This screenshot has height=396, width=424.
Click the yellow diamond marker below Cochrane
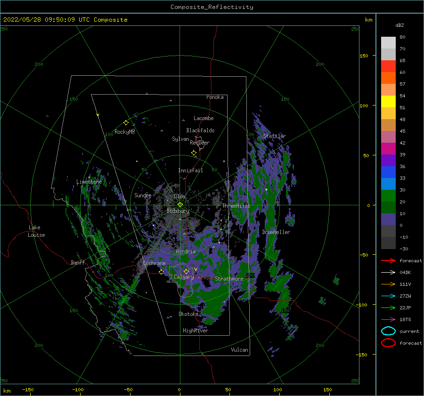(x=161, y=272)
